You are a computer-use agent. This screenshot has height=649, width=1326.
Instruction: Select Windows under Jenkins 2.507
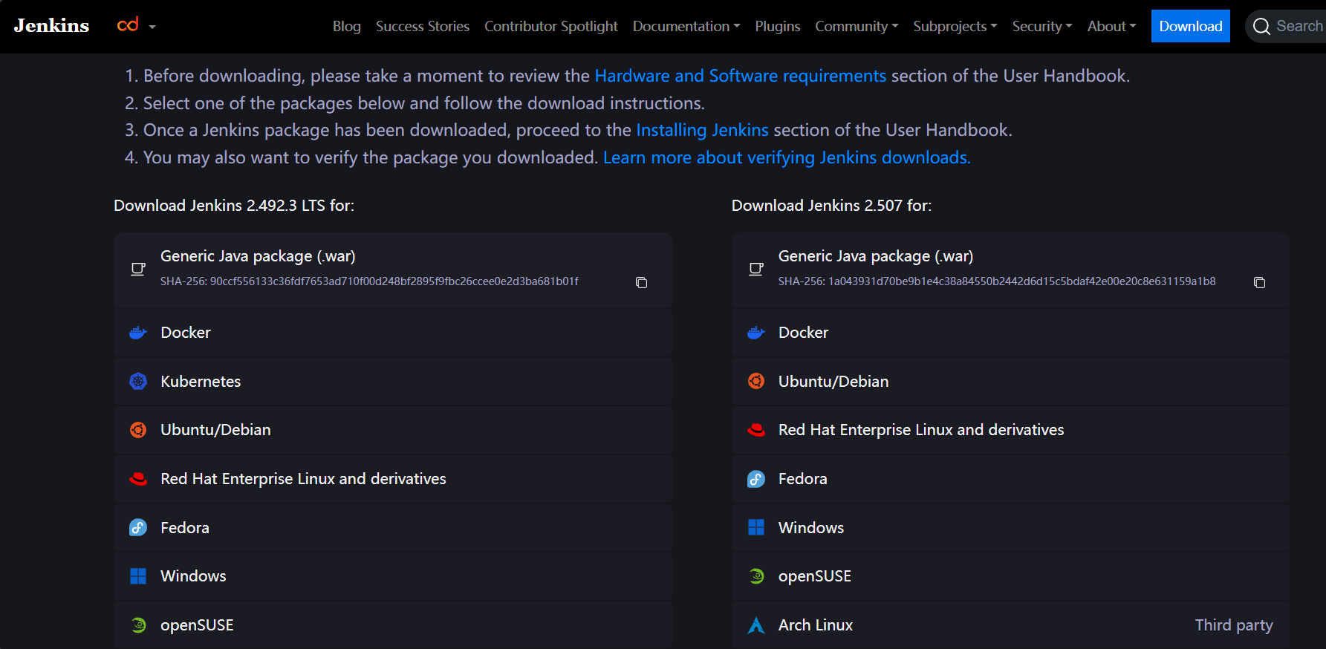[1010, 528]
